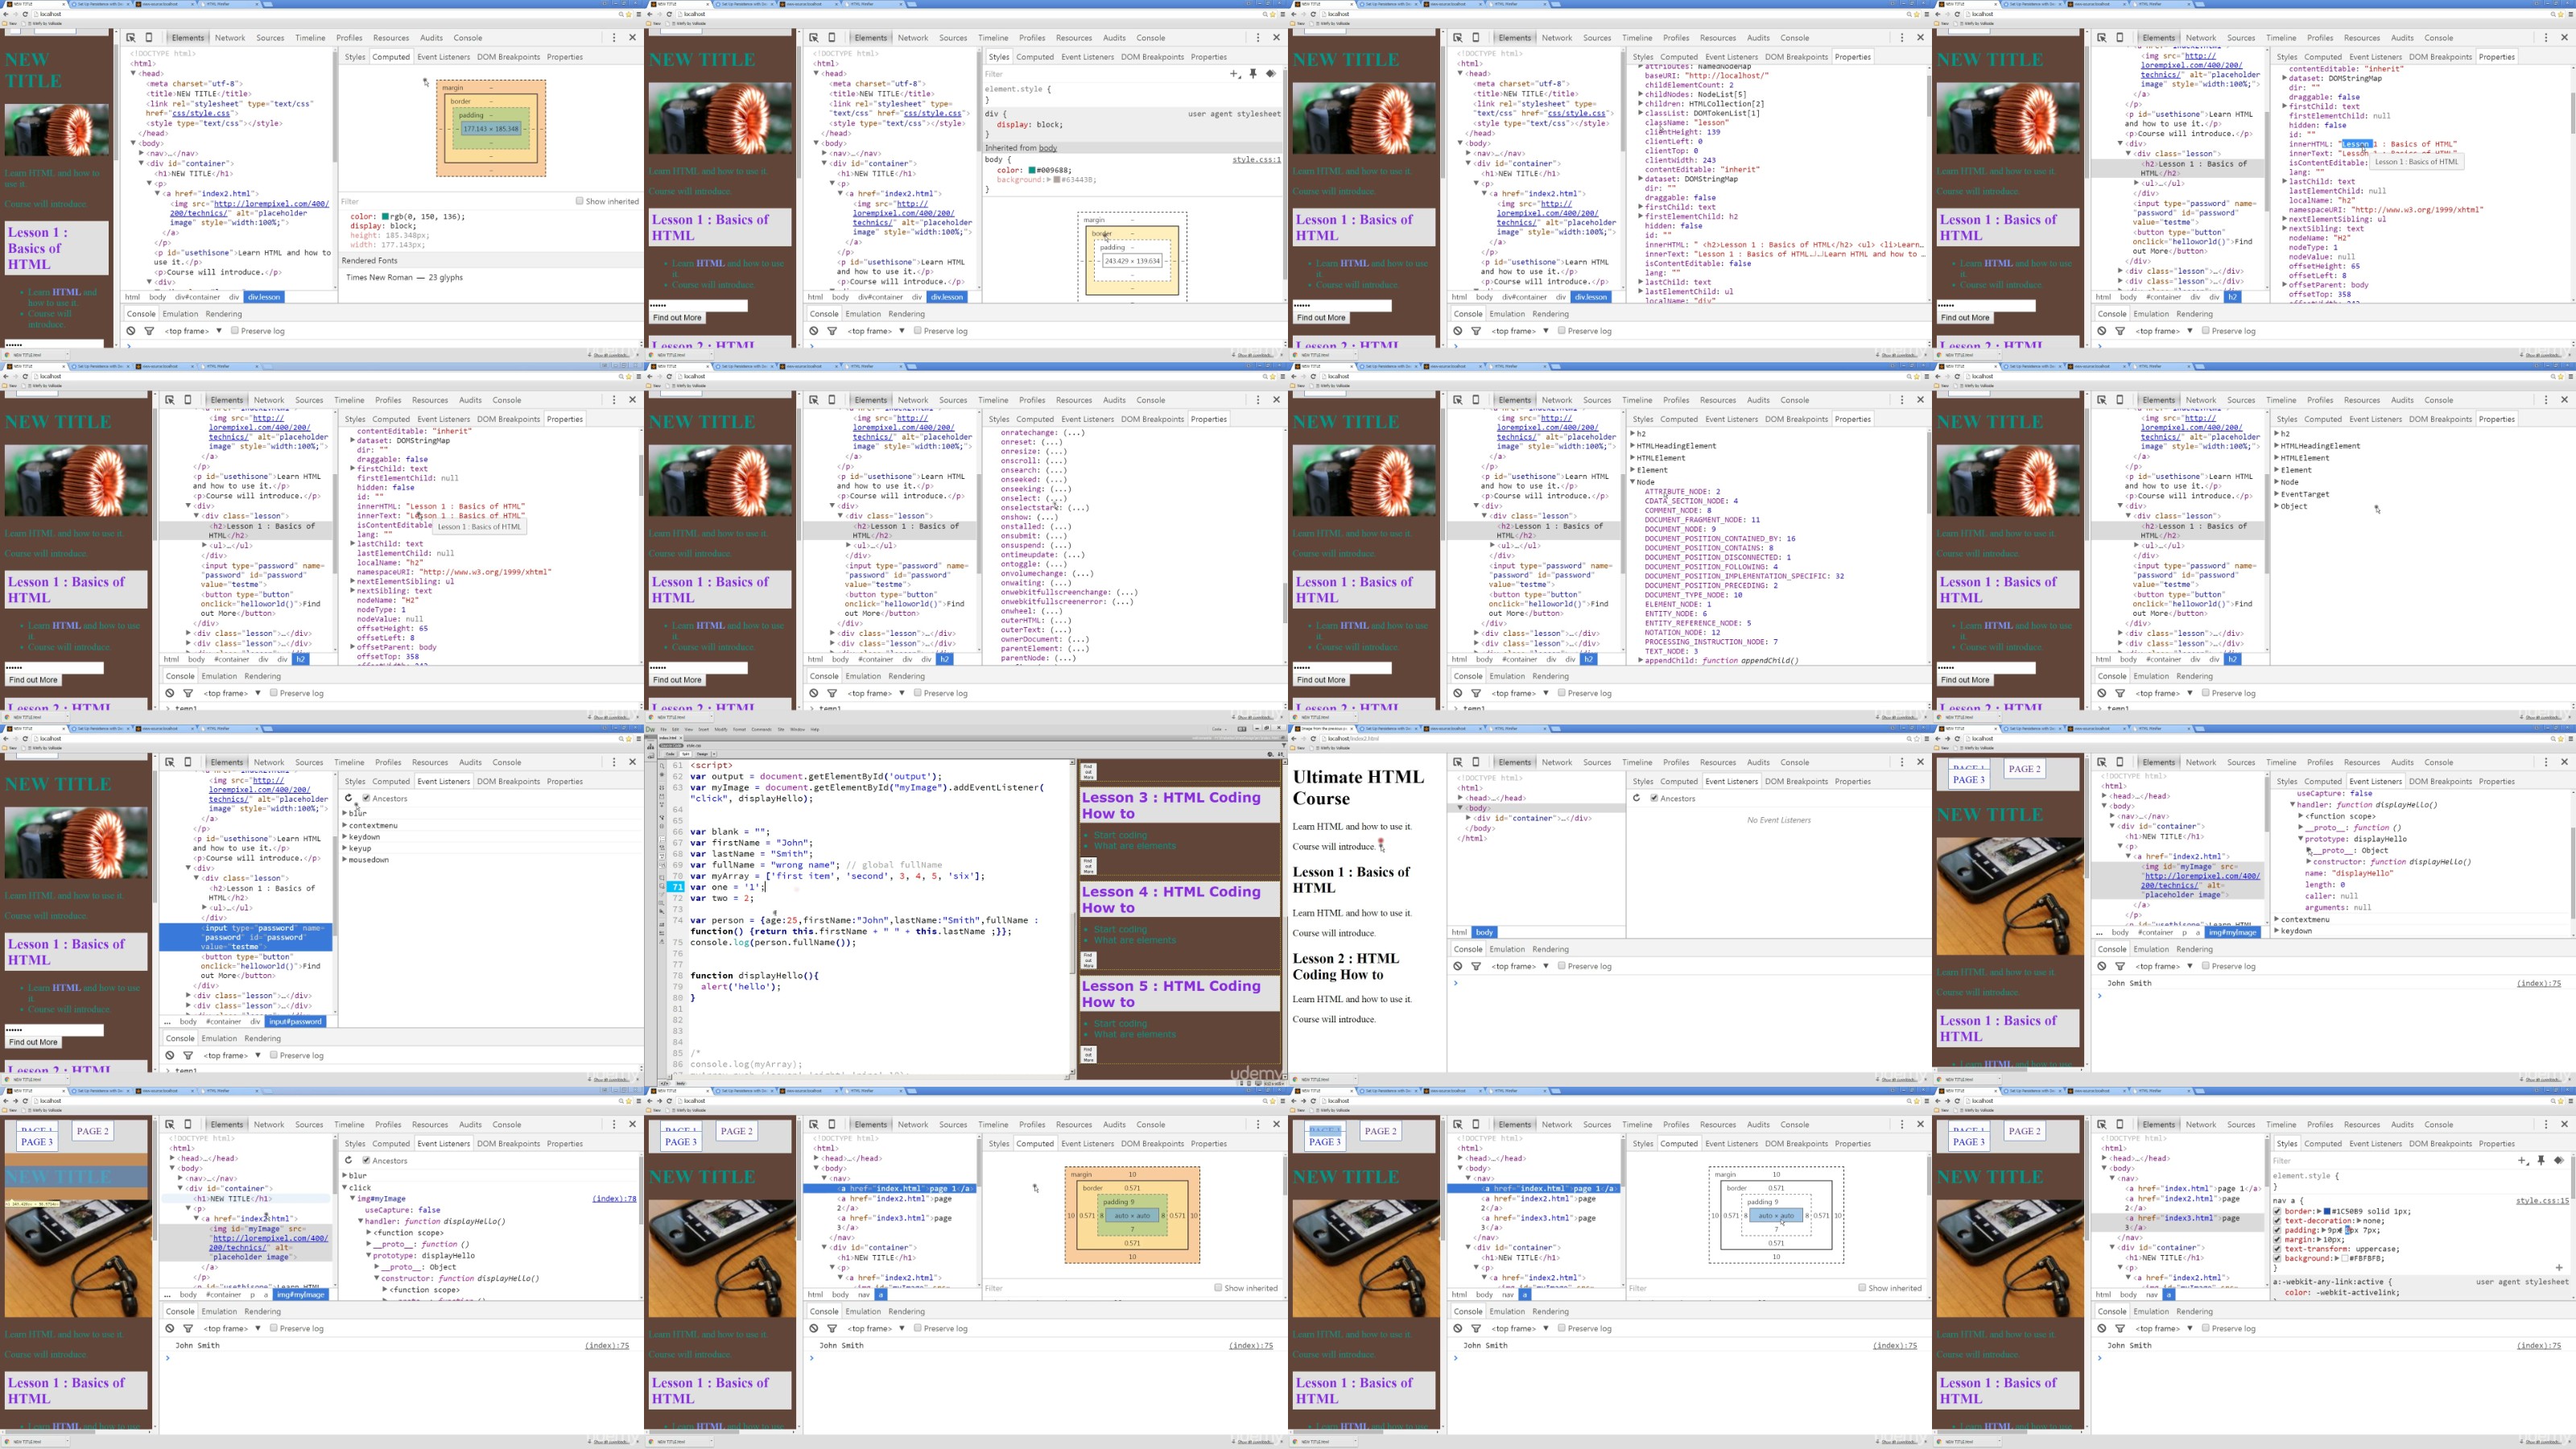Expand div#container node under body in Ultimate HTML Course

click(1469, 818)
